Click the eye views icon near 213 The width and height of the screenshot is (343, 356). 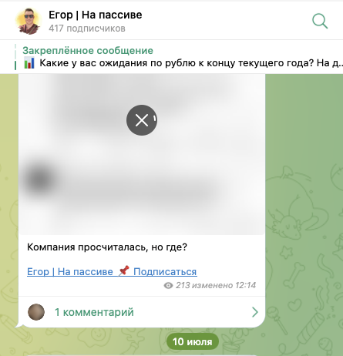pyautogui.click(x=168, y=285)
